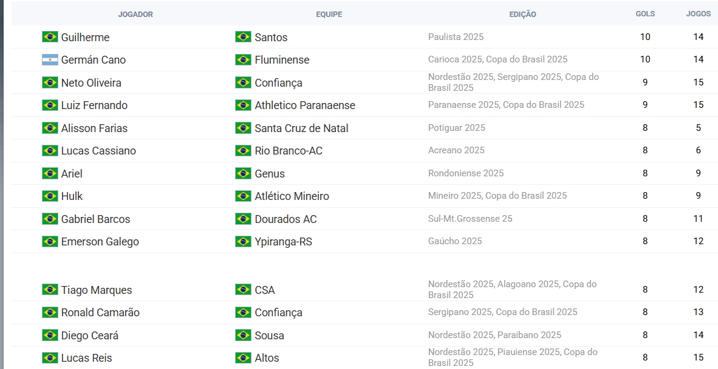718x369 pixels.
Task: Click the 'Rondoniense 2025' edition text
Action: click(466, 173)
